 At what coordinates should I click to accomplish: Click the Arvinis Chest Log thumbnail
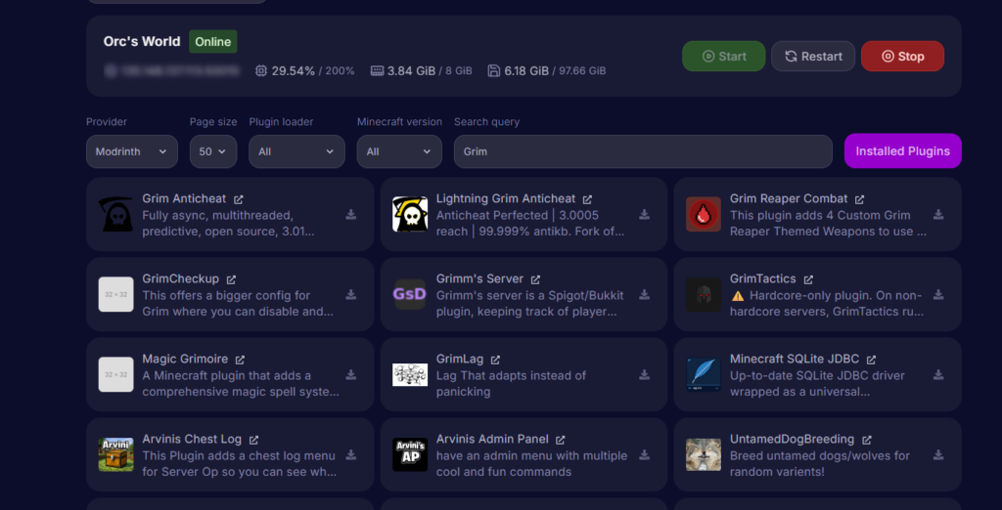point(115,454)
